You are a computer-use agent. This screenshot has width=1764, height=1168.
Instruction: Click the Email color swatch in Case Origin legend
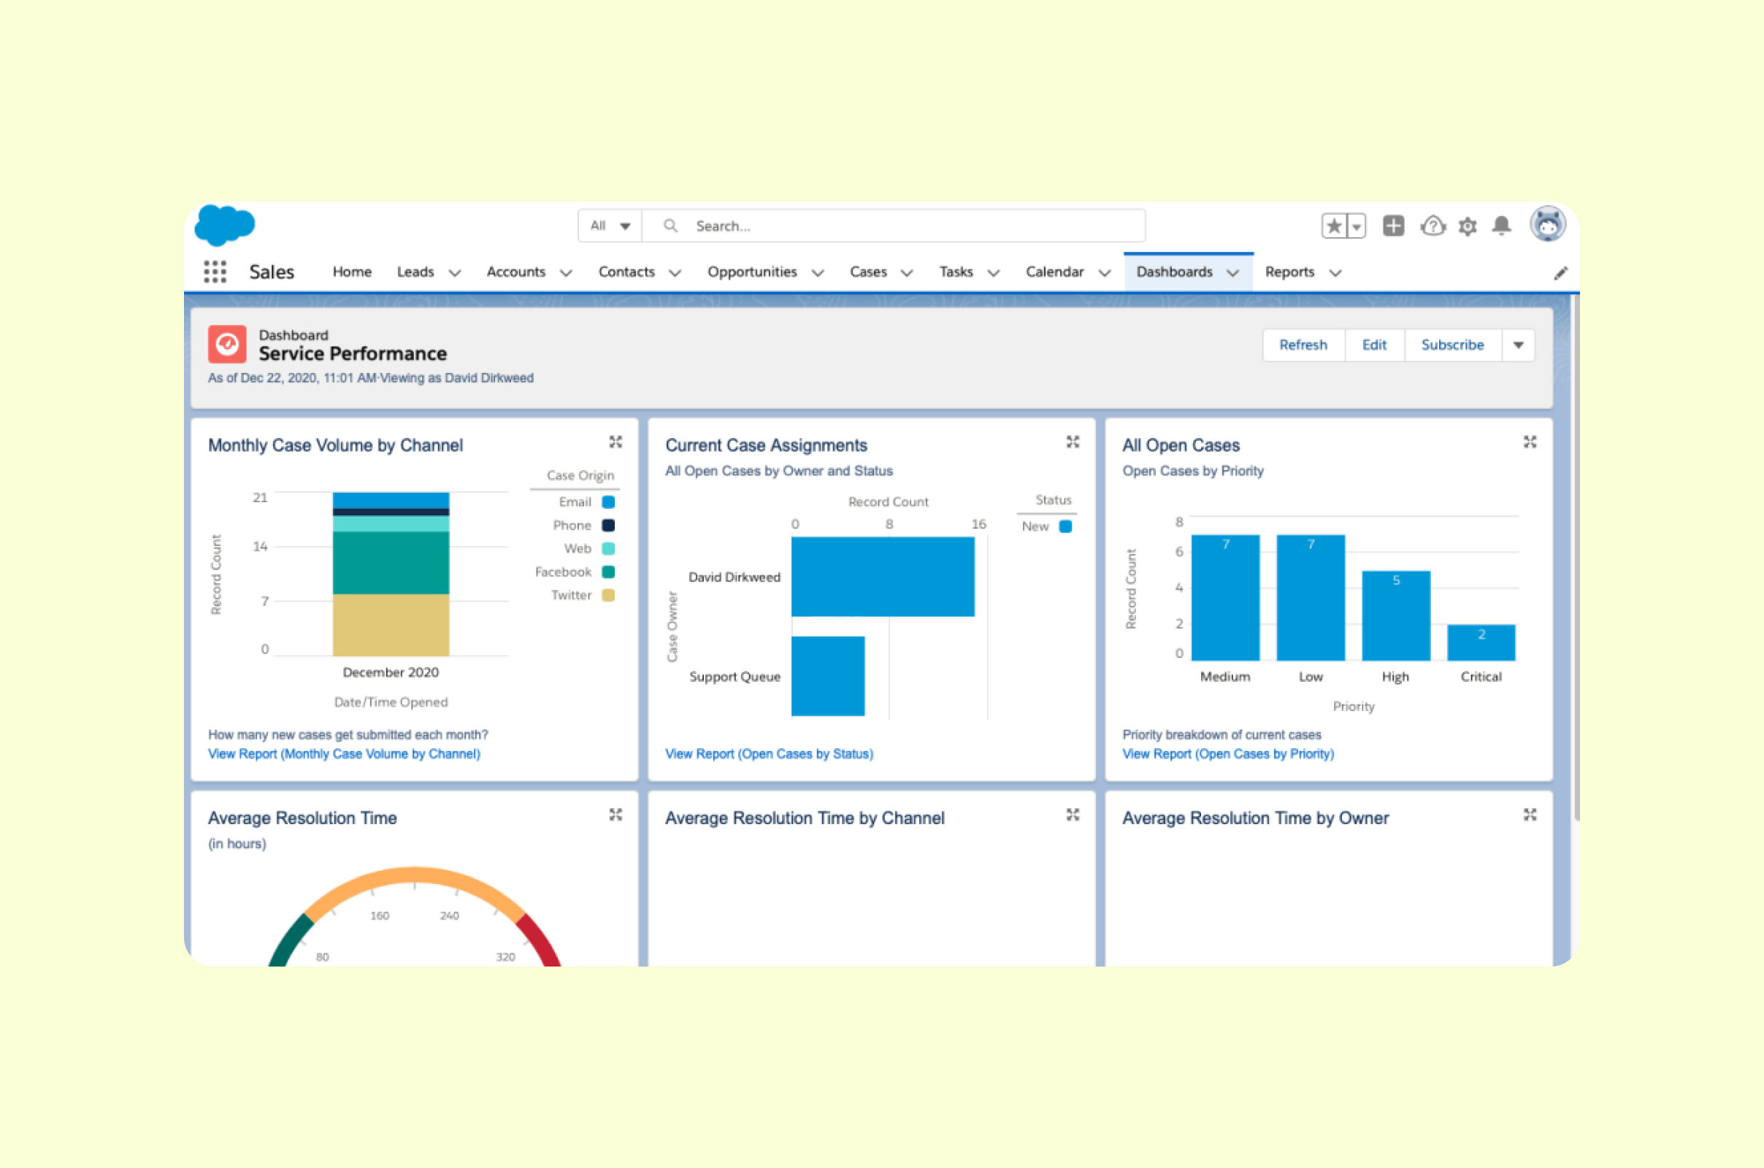608,502
